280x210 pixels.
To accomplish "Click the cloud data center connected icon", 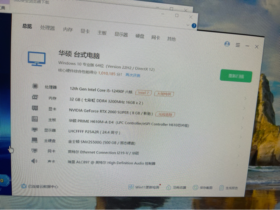I will click(x=24, y=186).
